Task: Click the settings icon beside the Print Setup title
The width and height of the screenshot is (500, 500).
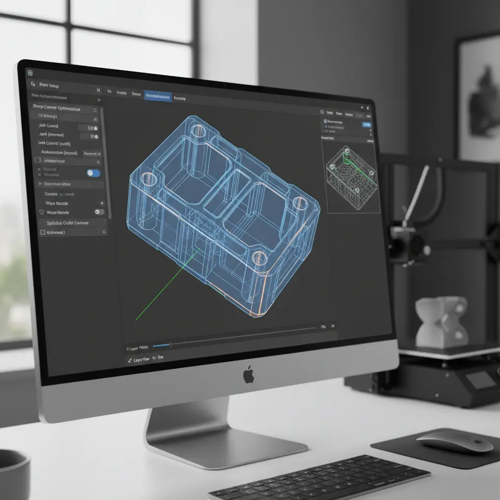Action: tap(33, 84)
